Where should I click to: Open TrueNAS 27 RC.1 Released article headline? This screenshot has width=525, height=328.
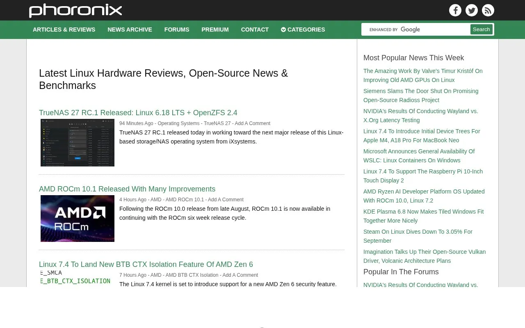[x=138, y=113]
